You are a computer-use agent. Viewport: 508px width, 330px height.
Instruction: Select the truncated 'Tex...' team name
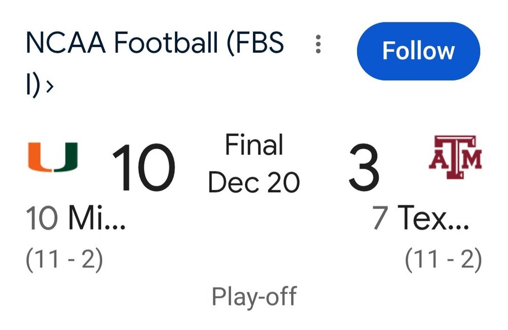(x=433, y=218)
